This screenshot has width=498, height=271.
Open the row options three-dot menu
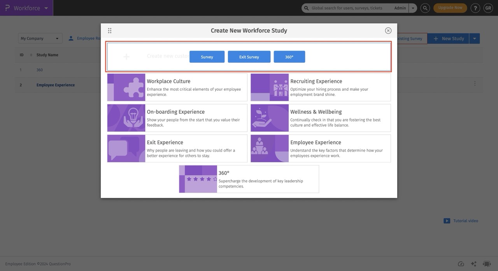[475, 83]
